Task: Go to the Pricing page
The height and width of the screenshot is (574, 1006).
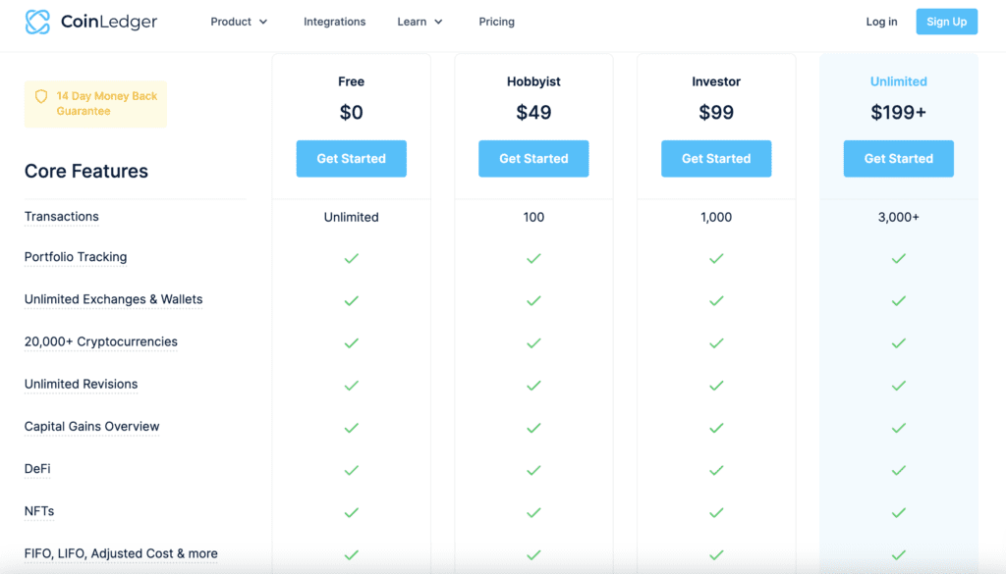Action: [496, 22]
